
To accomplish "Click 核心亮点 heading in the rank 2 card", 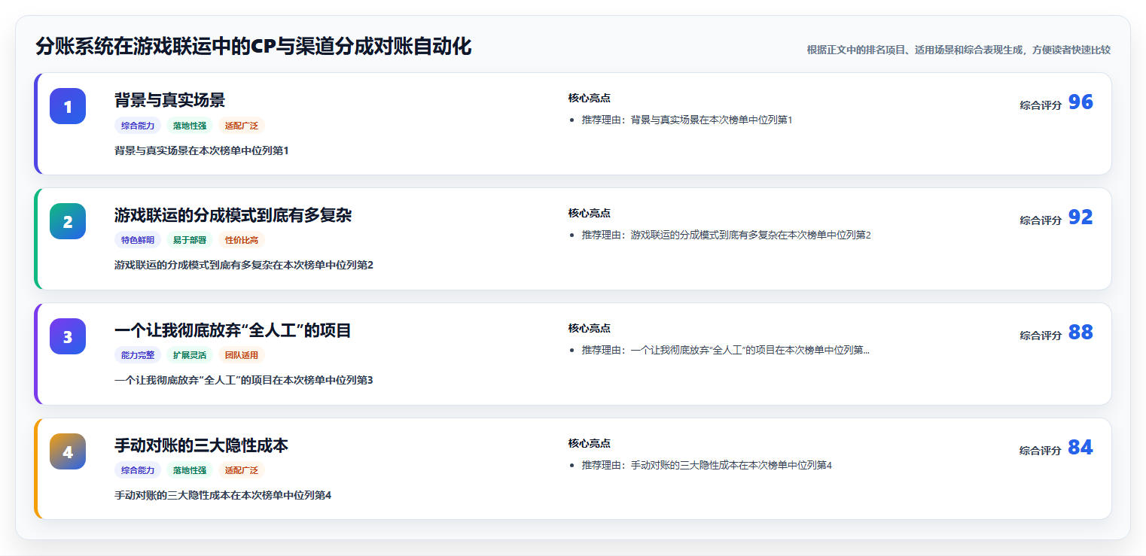I will (x=590, y=213).
